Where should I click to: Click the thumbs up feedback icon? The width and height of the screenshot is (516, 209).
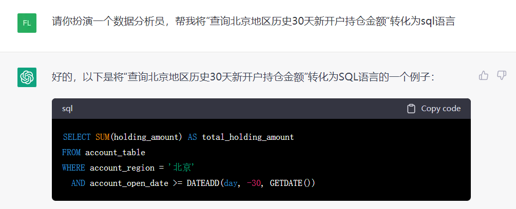coord(484,75)
